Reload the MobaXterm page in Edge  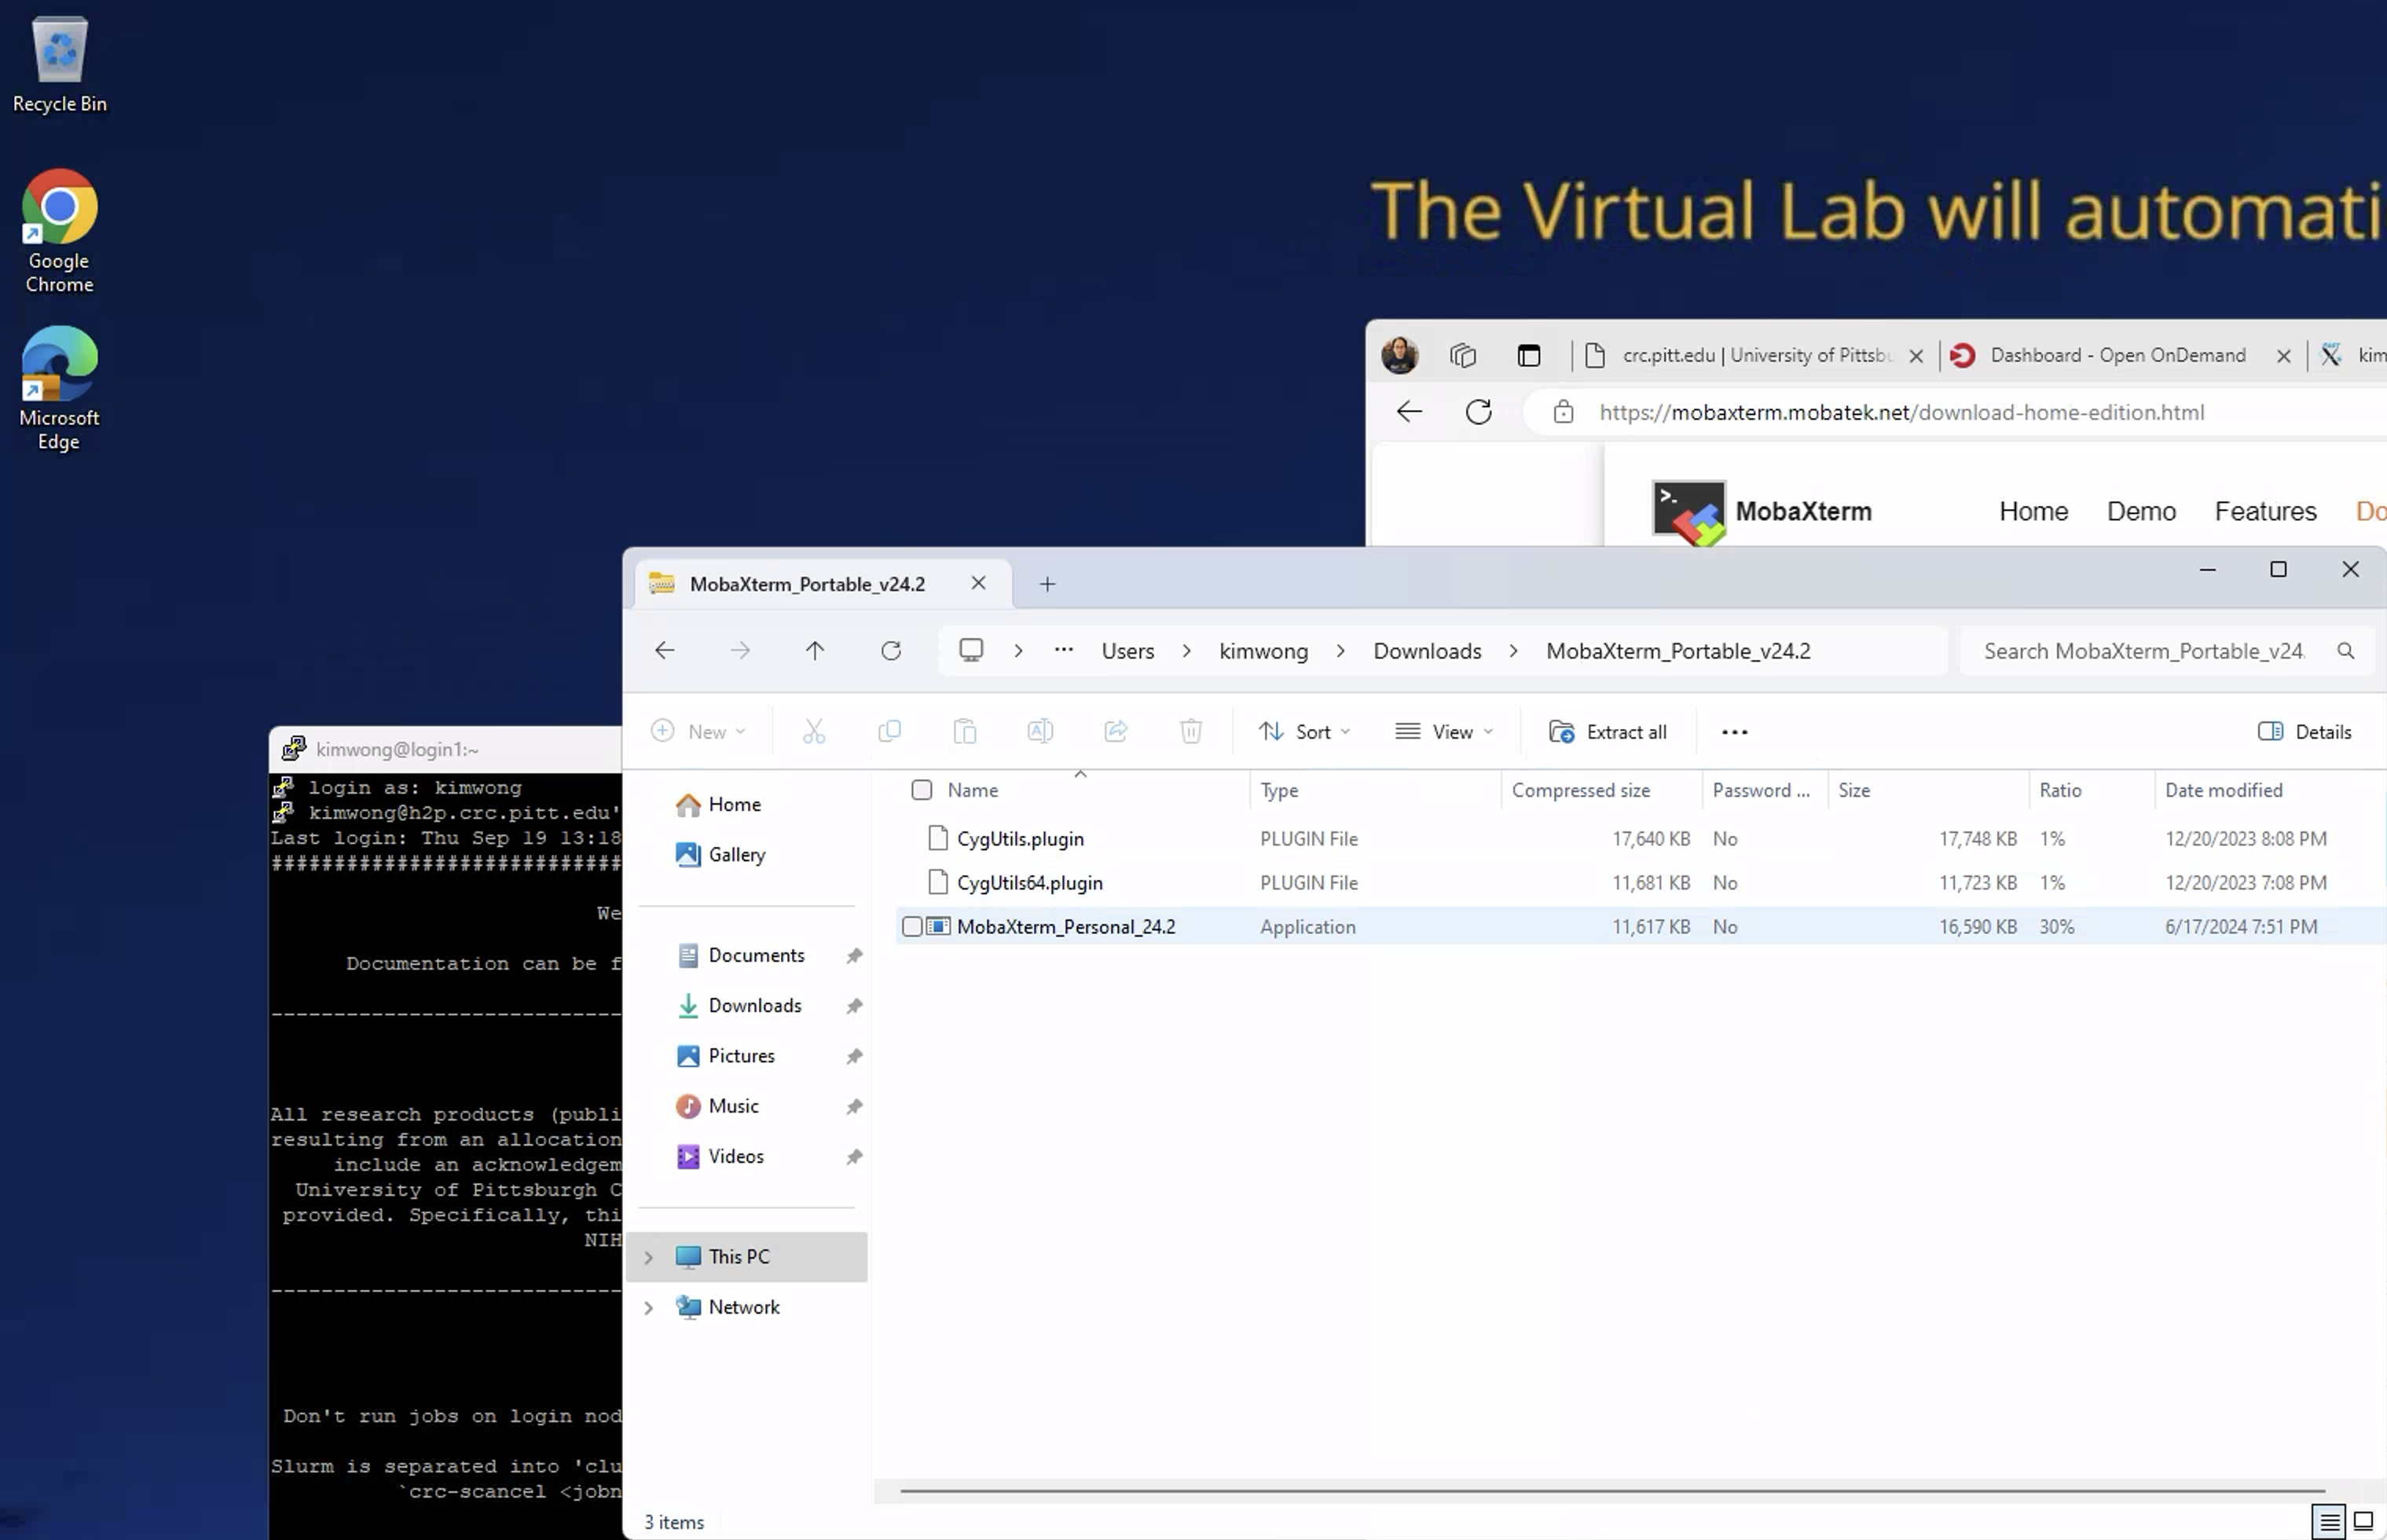1479,412
